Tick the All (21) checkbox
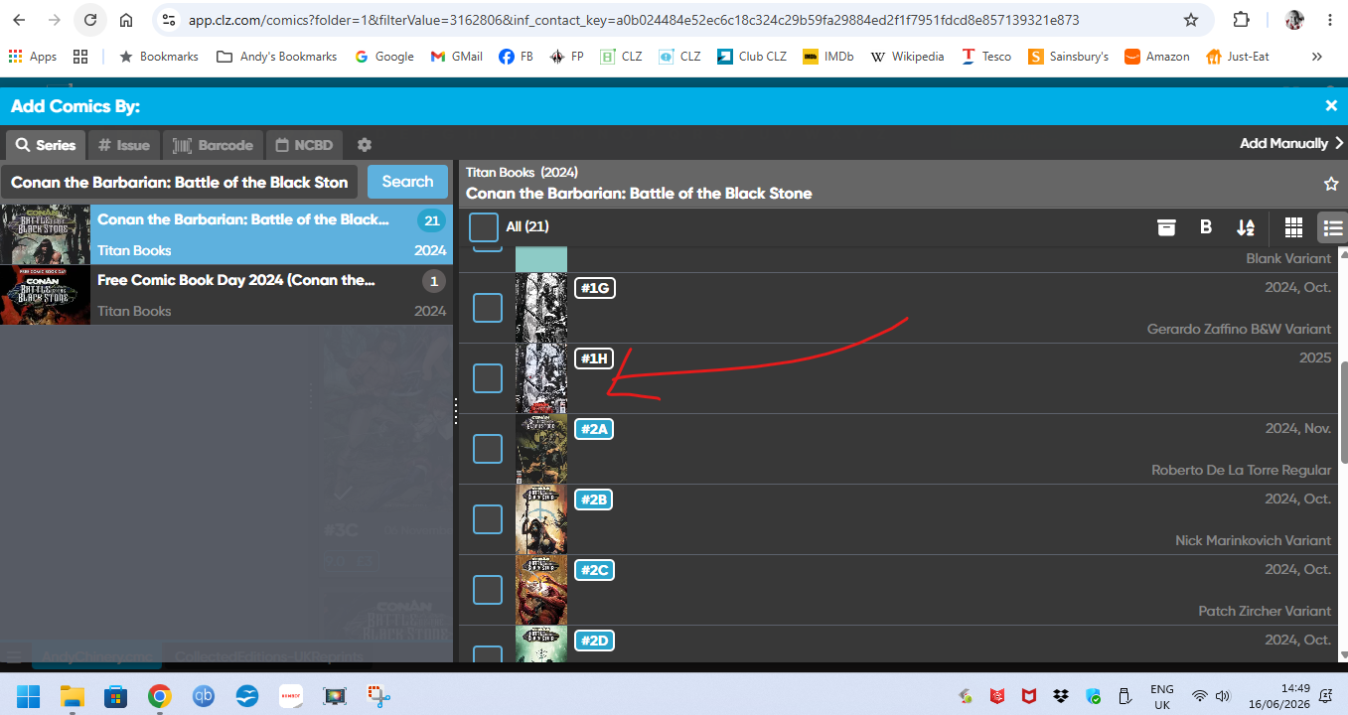The width and height of the screenshot is (1348, 715). point(484,227)
